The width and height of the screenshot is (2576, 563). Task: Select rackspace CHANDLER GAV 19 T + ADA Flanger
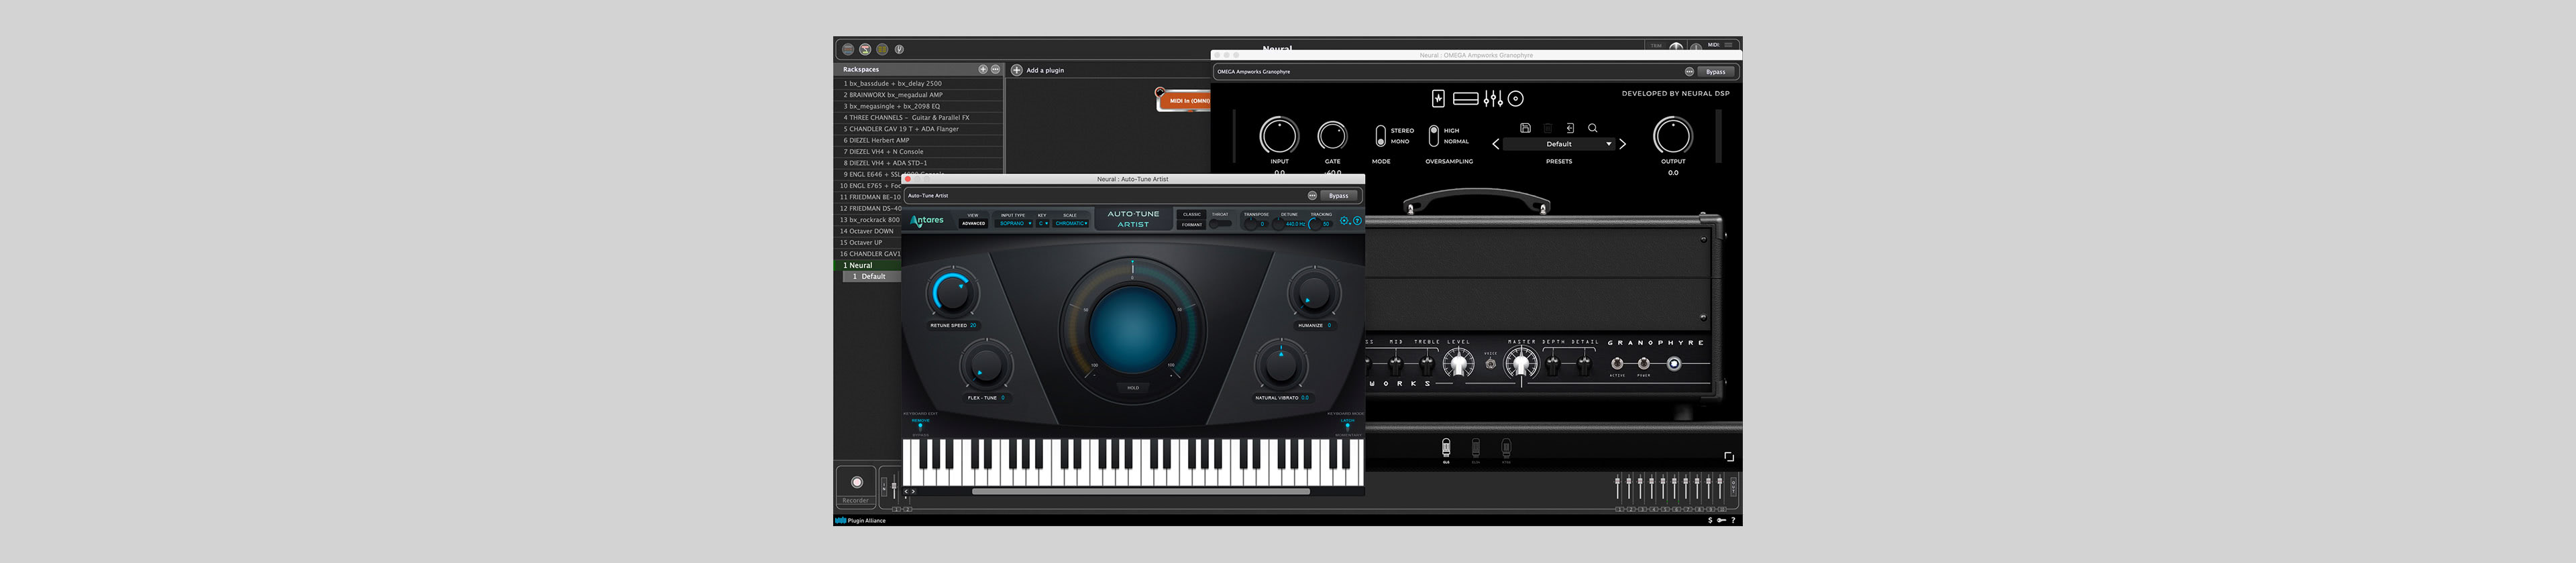[919, 129]
